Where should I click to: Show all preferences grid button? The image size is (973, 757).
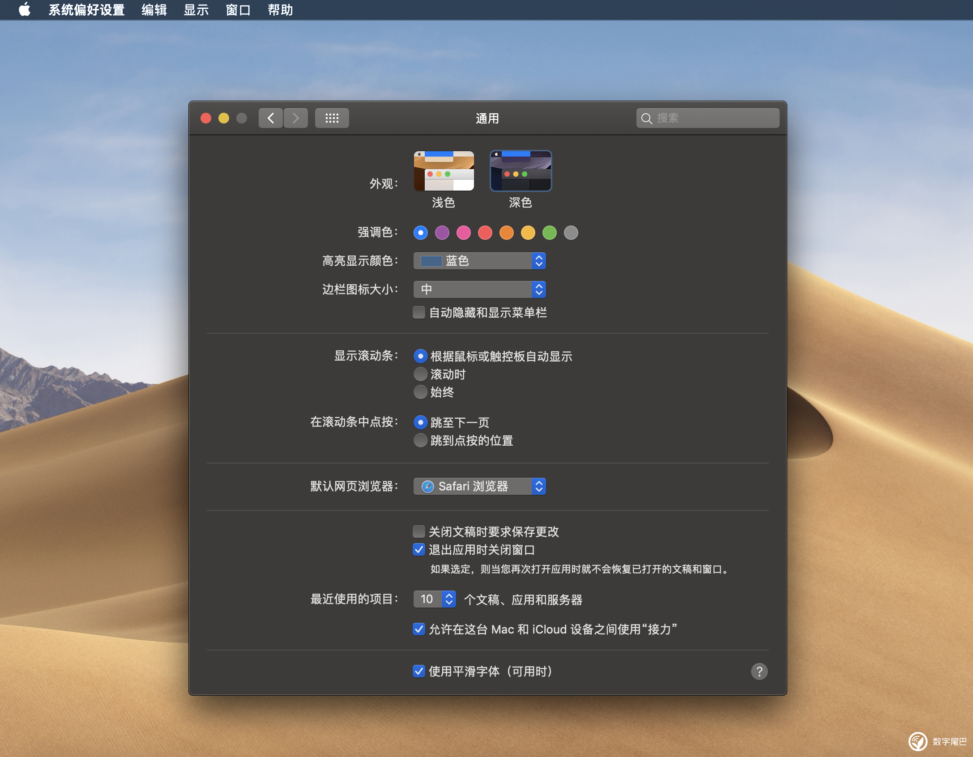click(x=332, y=118)
